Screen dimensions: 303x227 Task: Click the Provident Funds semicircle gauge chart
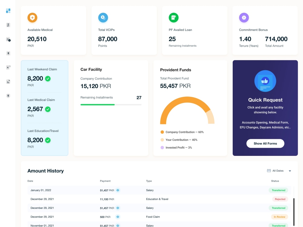tap(187, 110)
